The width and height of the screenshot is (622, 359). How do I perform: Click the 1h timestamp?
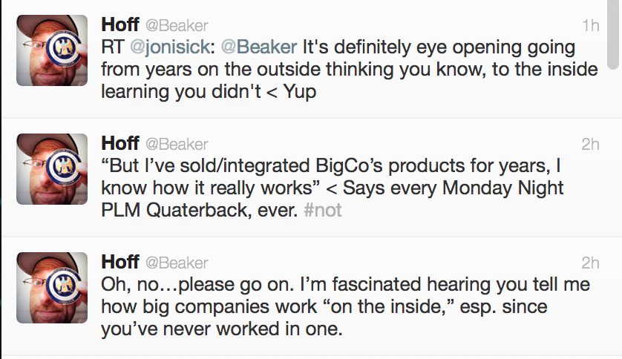click(x=591, y=26)
